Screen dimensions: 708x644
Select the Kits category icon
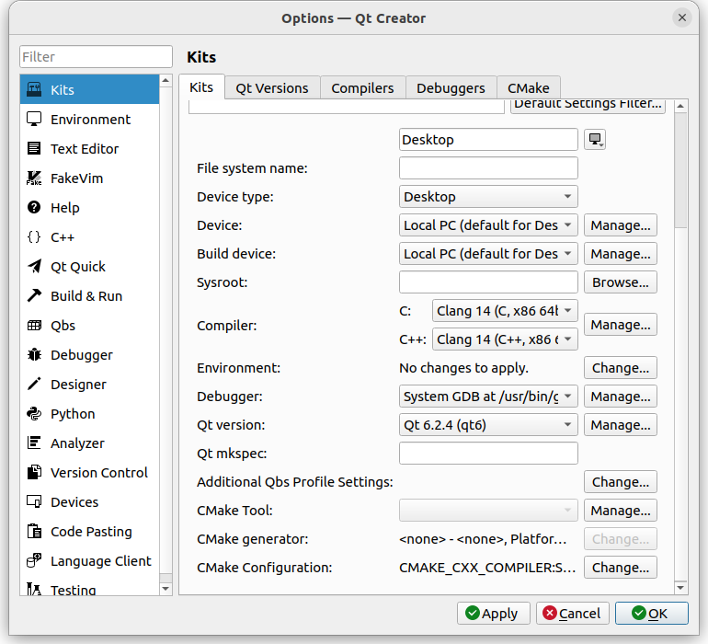click(34, 89)
